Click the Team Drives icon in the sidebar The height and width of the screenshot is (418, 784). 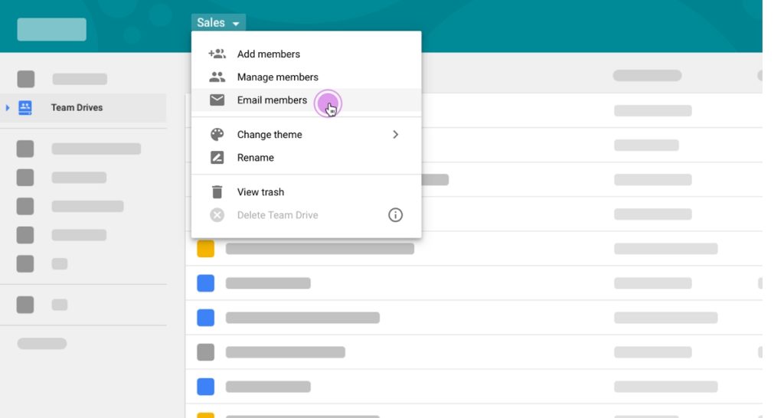[x=25, y=108]
